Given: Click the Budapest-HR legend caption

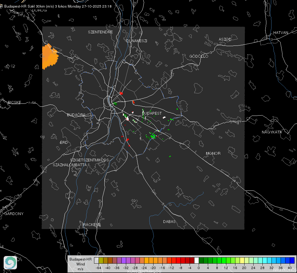Looking at the screenshot, I should click(x=80, y=259).
